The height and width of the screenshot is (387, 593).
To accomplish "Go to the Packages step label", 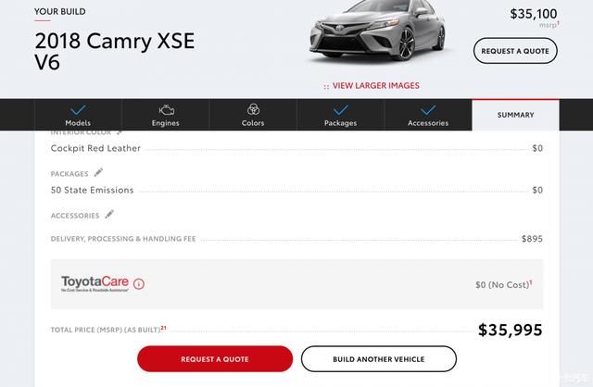I will pos(340,123).
